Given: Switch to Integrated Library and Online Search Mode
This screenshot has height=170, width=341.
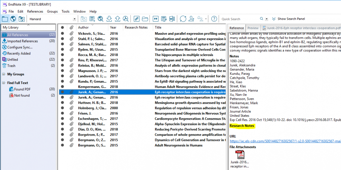Looking at the screenshot, I should (x=22, y=18).
